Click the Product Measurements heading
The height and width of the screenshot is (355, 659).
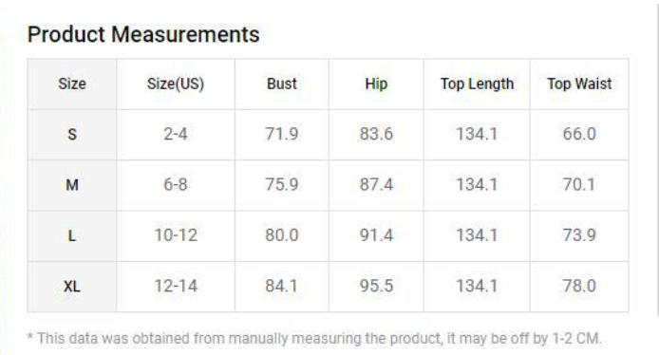(x=143, y=34)
